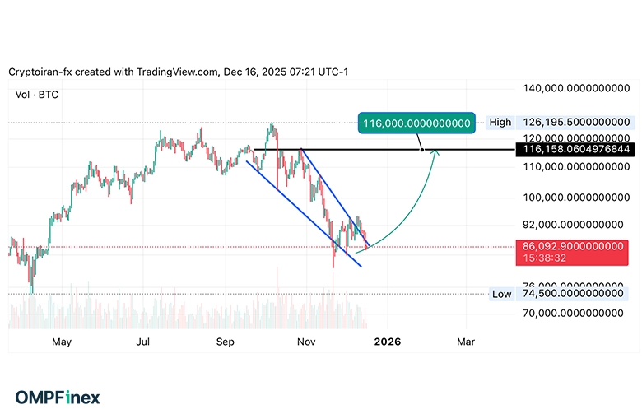The width and height of the screenshot is (642, 414).
Task: Click the 140,000 price axis label
Action: pyautogui.click(x=575, y=87)
